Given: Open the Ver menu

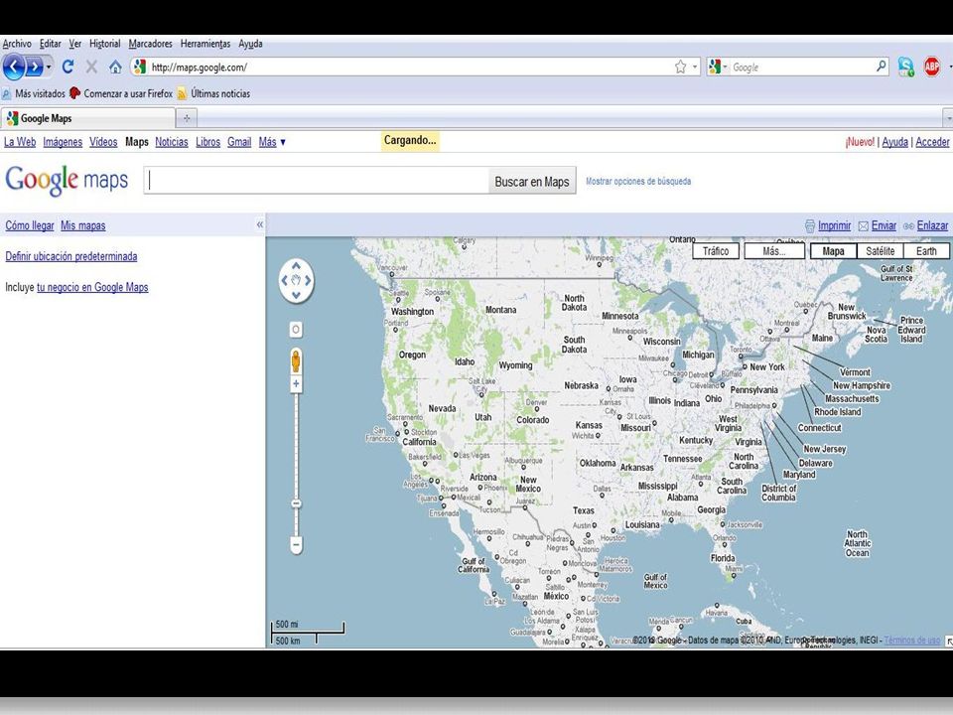Looking at the screenshot, I should click(x=74, y=43).
